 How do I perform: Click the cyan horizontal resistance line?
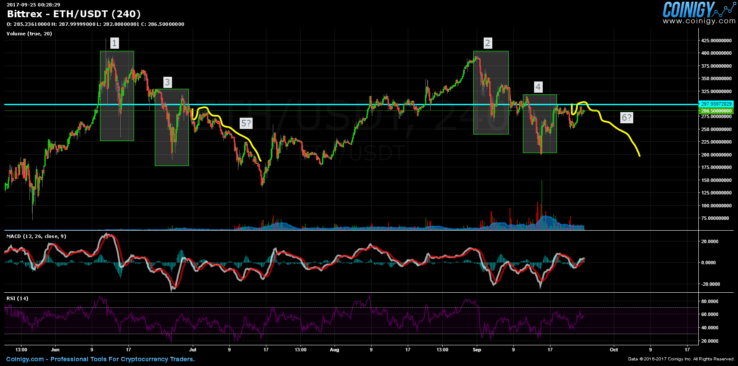pyautogui.click(x=302, y=104)
